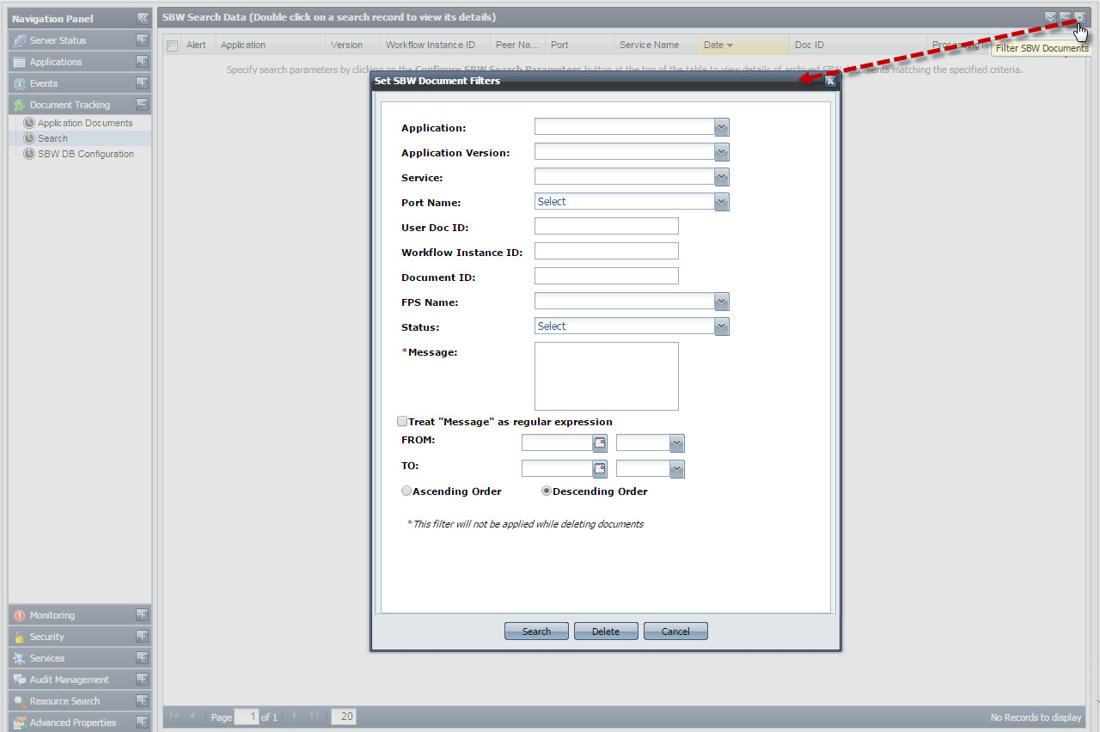
Task: Click the Security lock icon
Action: pos(20,637)
